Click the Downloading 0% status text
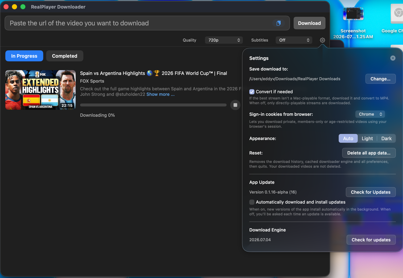This screenshot has width=403, height=278. [x=97, y=115]
